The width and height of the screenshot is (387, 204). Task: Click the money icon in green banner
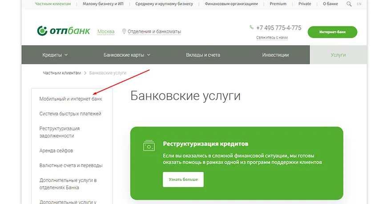(x=149, y=145)
